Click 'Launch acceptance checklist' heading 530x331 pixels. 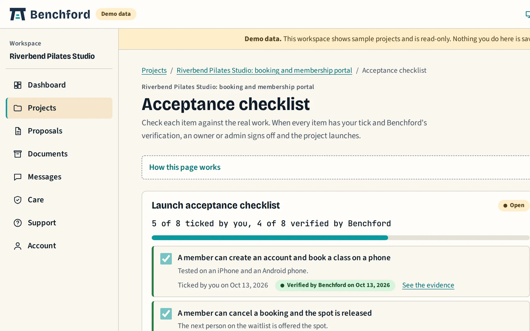pyautogui.click(x=216, y=205)
